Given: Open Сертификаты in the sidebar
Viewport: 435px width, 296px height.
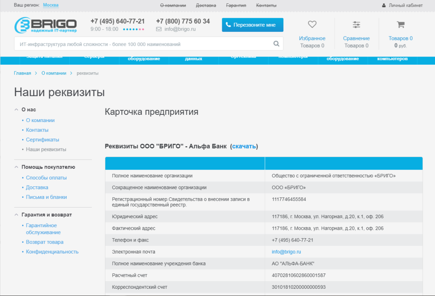Looking at the screenshot, I should tap(42, 139).
